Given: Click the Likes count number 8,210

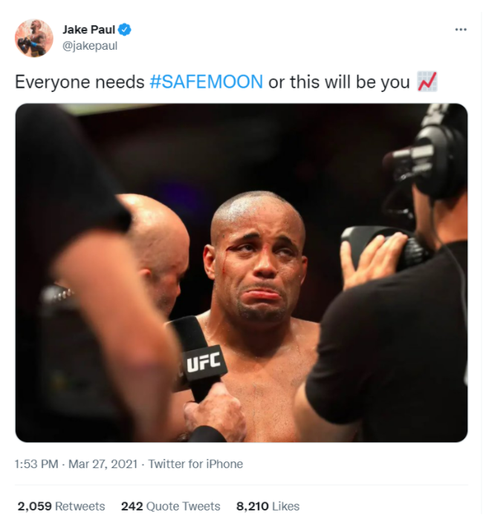Looking at the screenshot, I should (x=253, y=507).
